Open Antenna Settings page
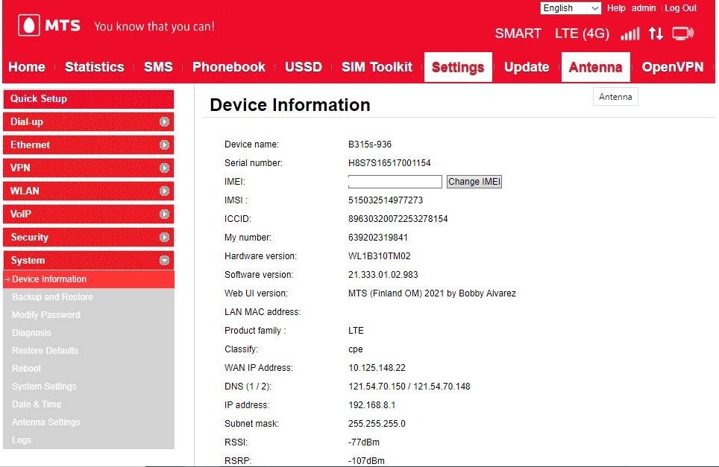This screenshot has width=719, height=467. (x=45, y=422)
